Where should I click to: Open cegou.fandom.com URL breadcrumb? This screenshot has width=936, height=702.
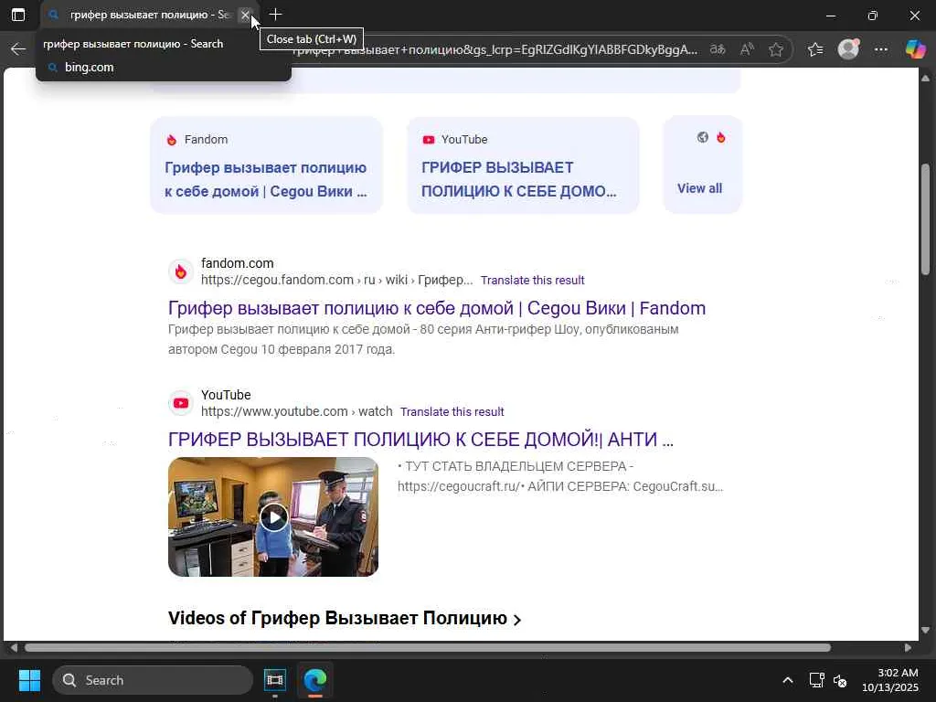click(336, 280)
